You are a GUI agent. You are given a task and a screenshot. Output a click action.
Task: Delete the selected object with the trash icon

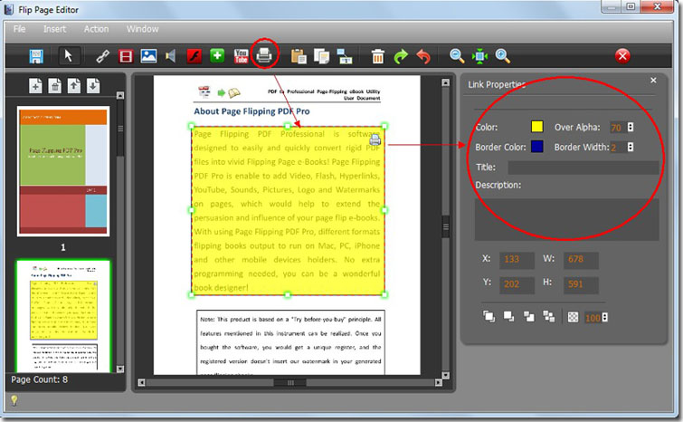[x=377, y=56]
